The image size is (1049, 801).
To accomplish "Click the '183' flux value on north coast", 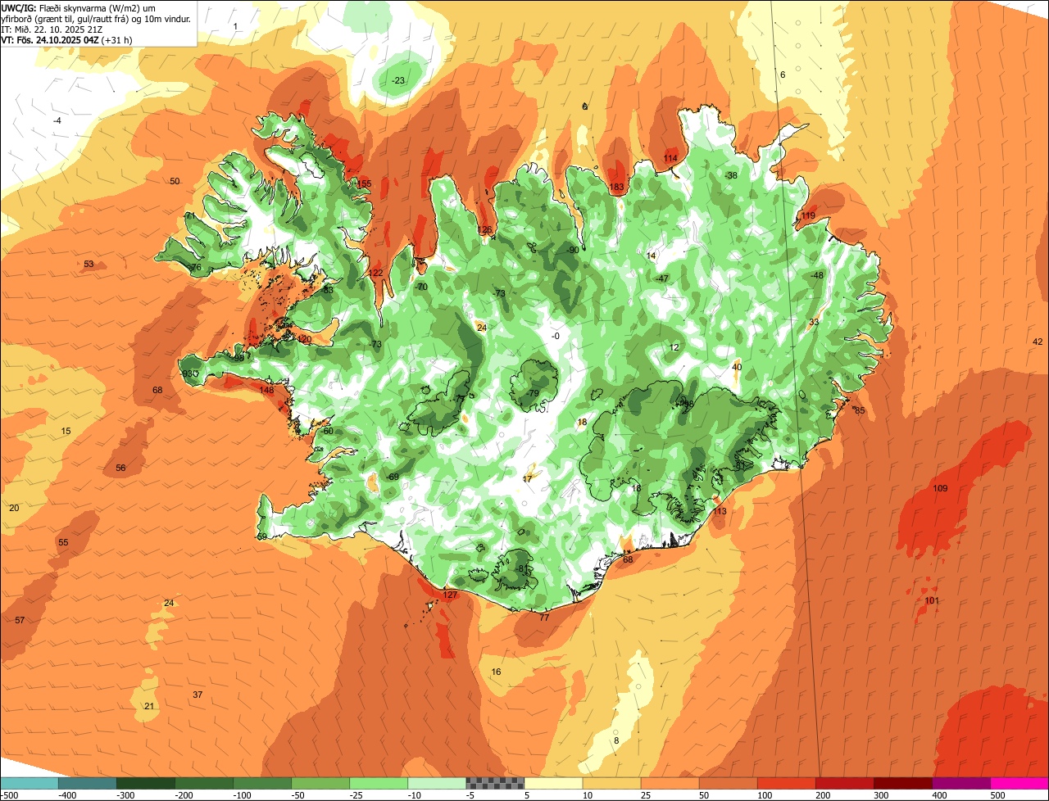I will [x=617, y=188].
